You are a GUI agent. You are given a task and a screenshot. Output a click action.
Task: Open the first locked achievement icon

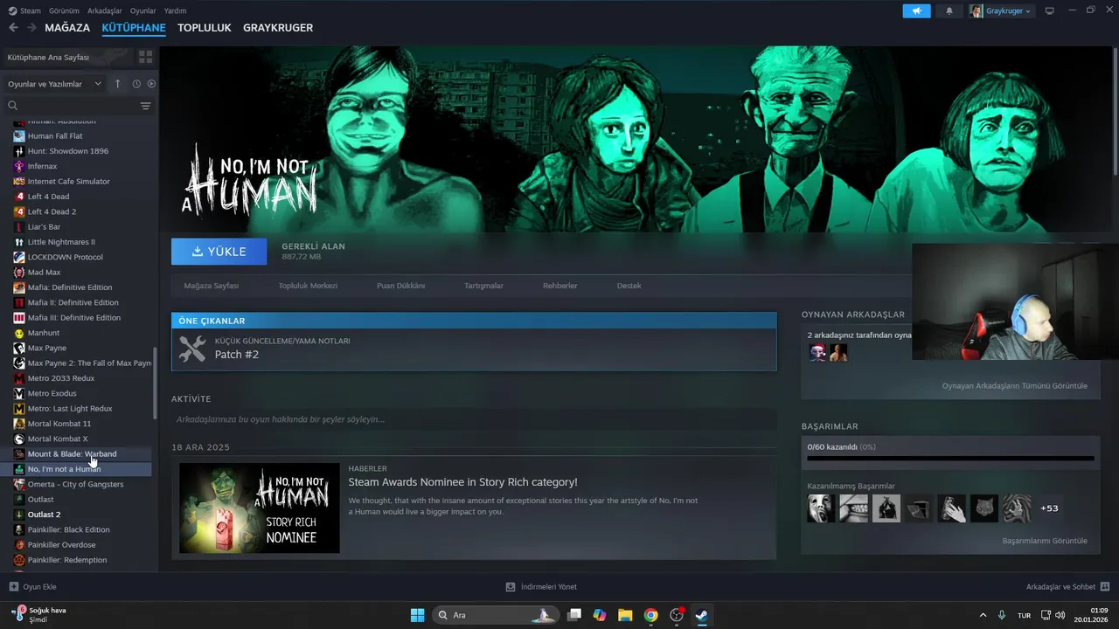point(821,508)
